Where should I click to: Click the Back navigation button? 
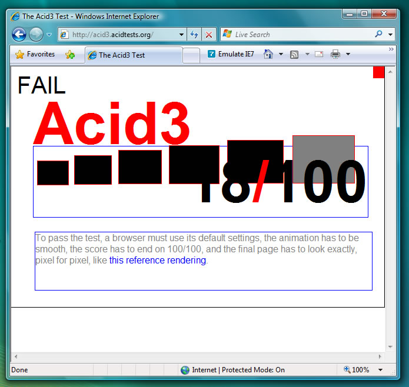(x=19, y=35)
